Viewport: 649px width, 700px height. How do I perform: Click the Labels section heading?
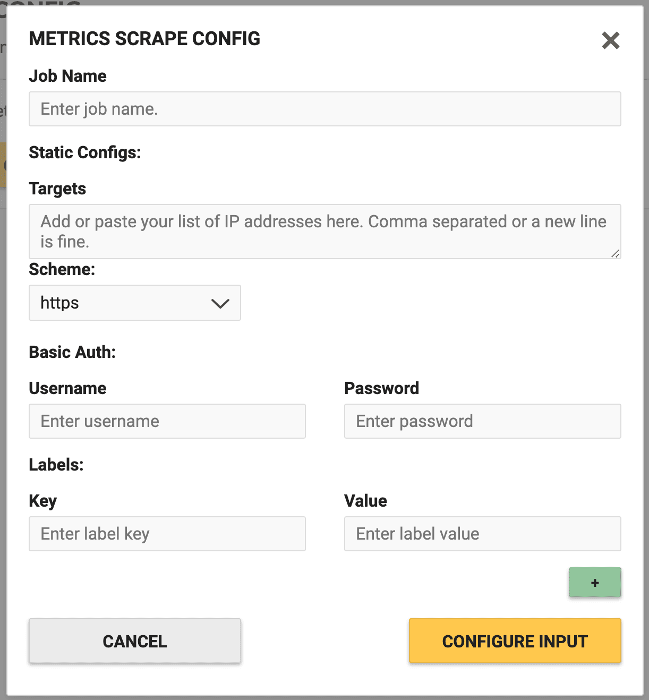[56, 464]
